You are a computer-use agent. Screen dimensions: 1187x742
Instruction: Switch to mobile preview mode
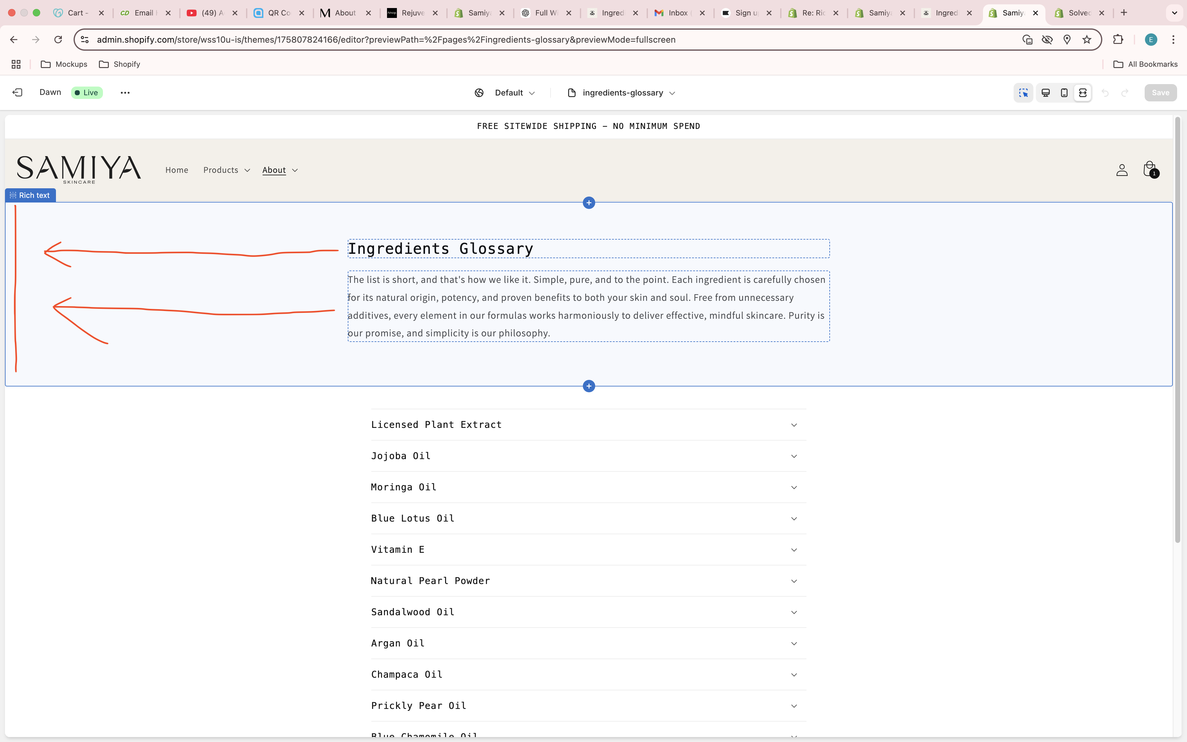point(1064,93)
